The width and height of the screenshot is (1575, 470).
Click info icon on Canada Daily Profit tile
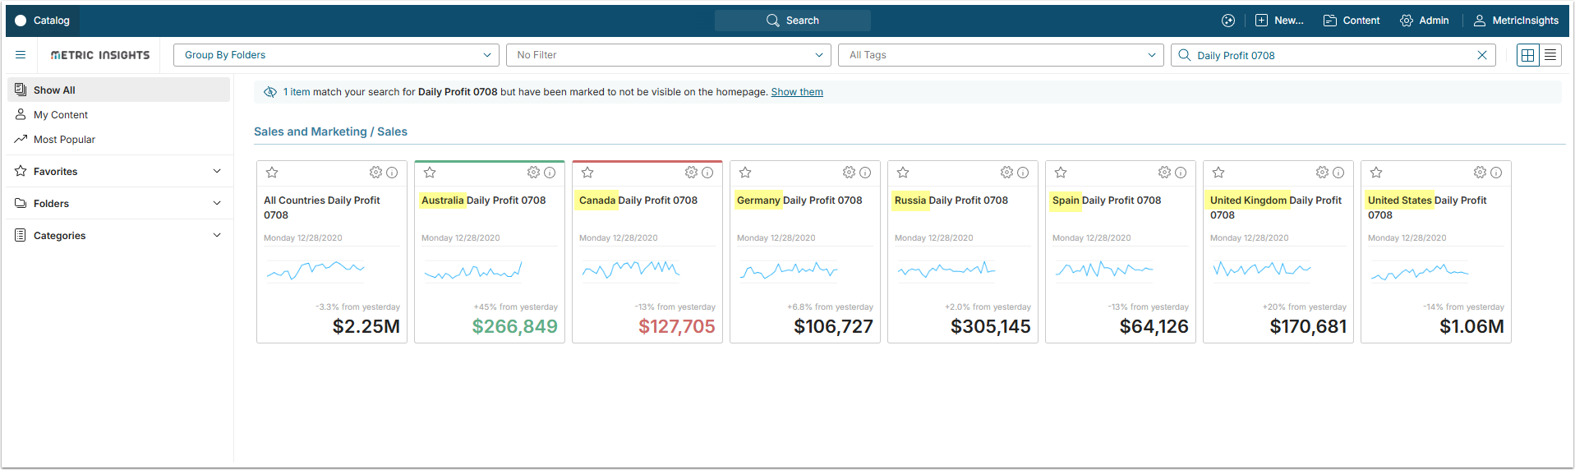click(x=707, y=173)
